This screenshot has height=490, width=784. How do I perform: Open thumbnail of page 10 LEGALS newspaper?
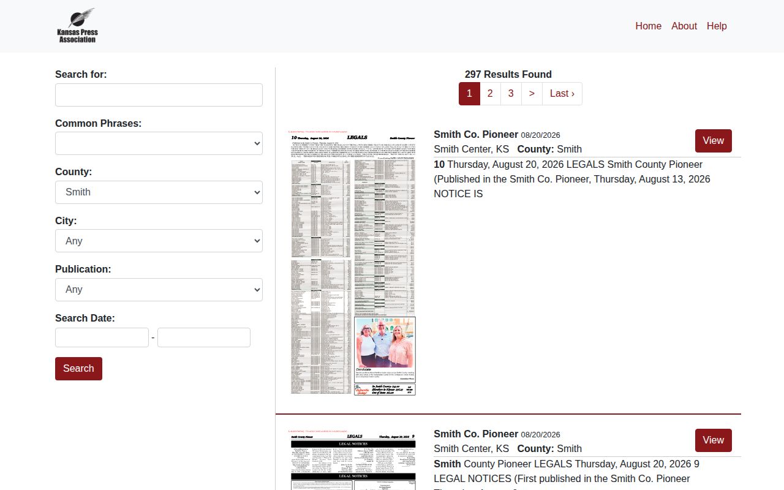pos(352,262)
